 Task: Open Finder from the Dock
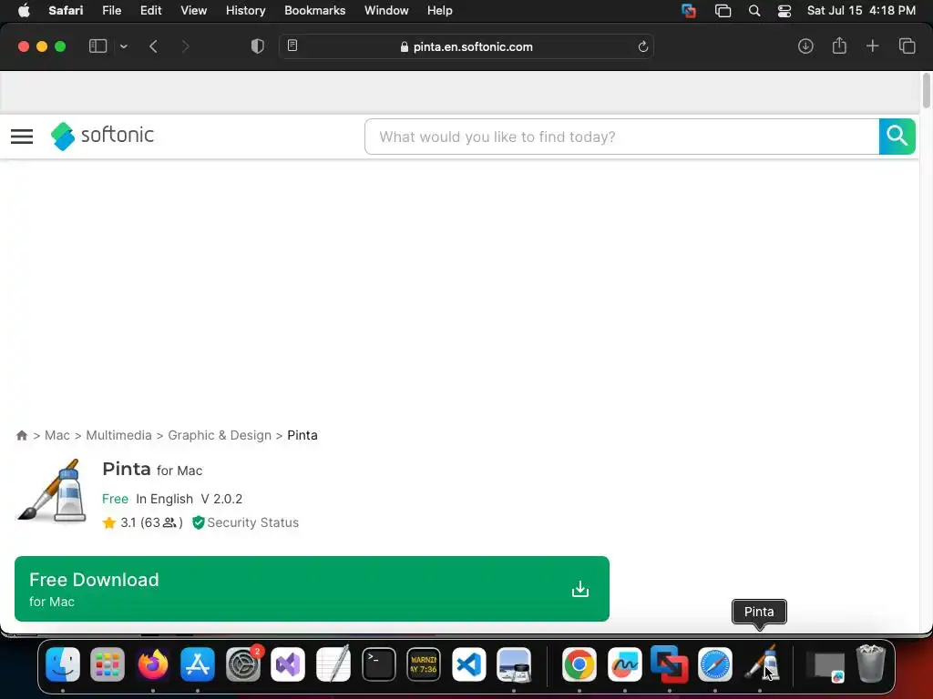pyautogui.click(x=63, y=664)
